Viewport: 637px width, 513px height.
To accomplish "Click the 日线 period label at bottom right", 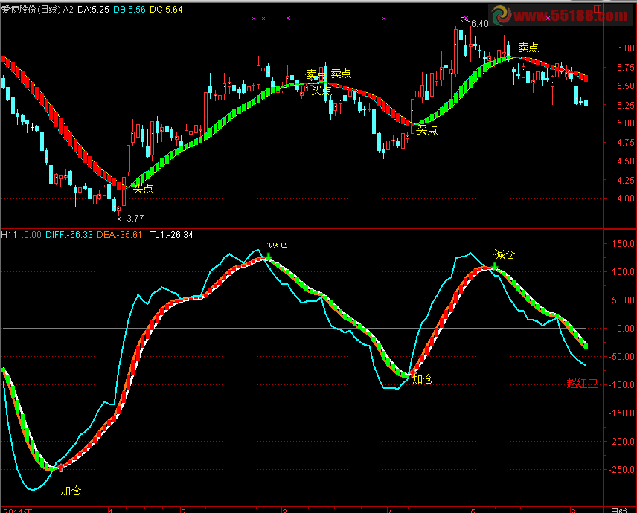I will [620, 510].
